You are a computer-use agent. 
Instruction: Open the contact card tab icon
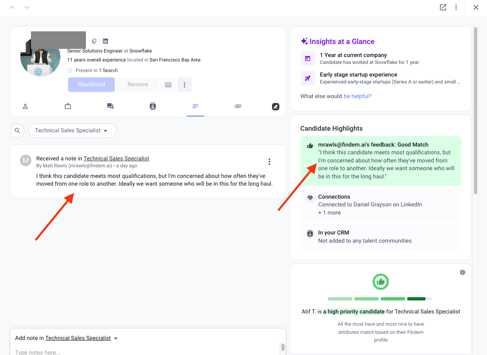tap(153, 106)
